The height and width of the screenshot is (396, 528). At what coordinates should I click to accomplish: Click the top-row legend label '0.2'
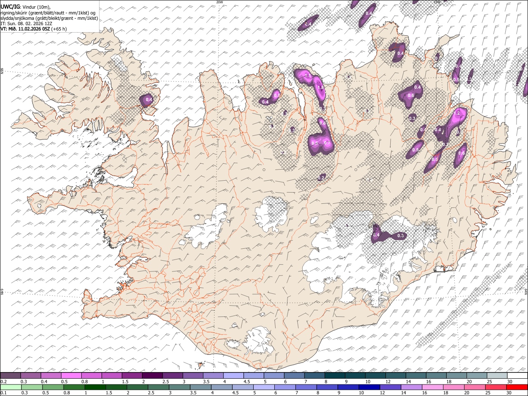3,382
